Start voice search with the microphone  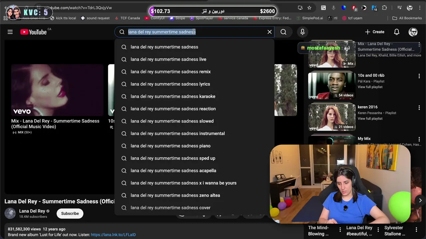303,32
